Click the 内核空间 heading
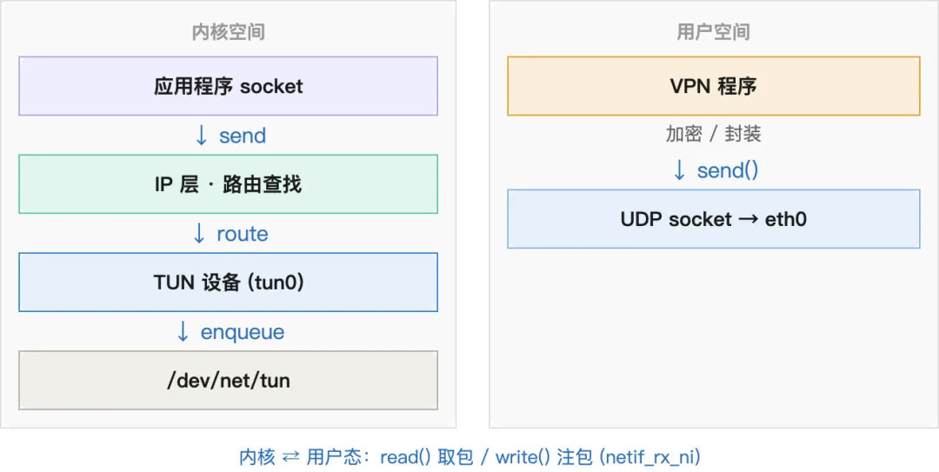This screenshot has height=472, width=939. pyautogui.click(x=228, y=32)
